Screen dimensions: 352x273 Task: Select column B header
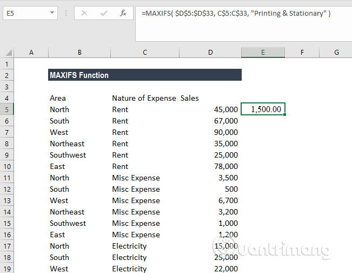(x=79, y=53)
